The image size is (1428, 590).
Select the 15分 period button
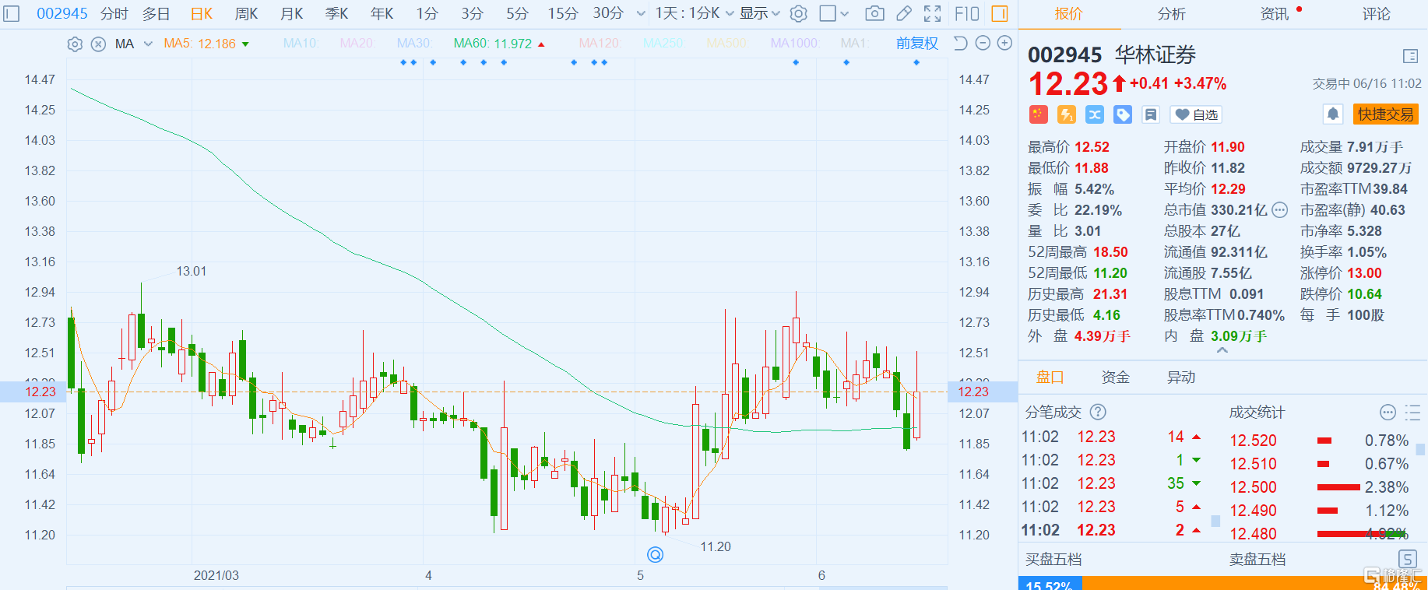[x=563, y=13]
